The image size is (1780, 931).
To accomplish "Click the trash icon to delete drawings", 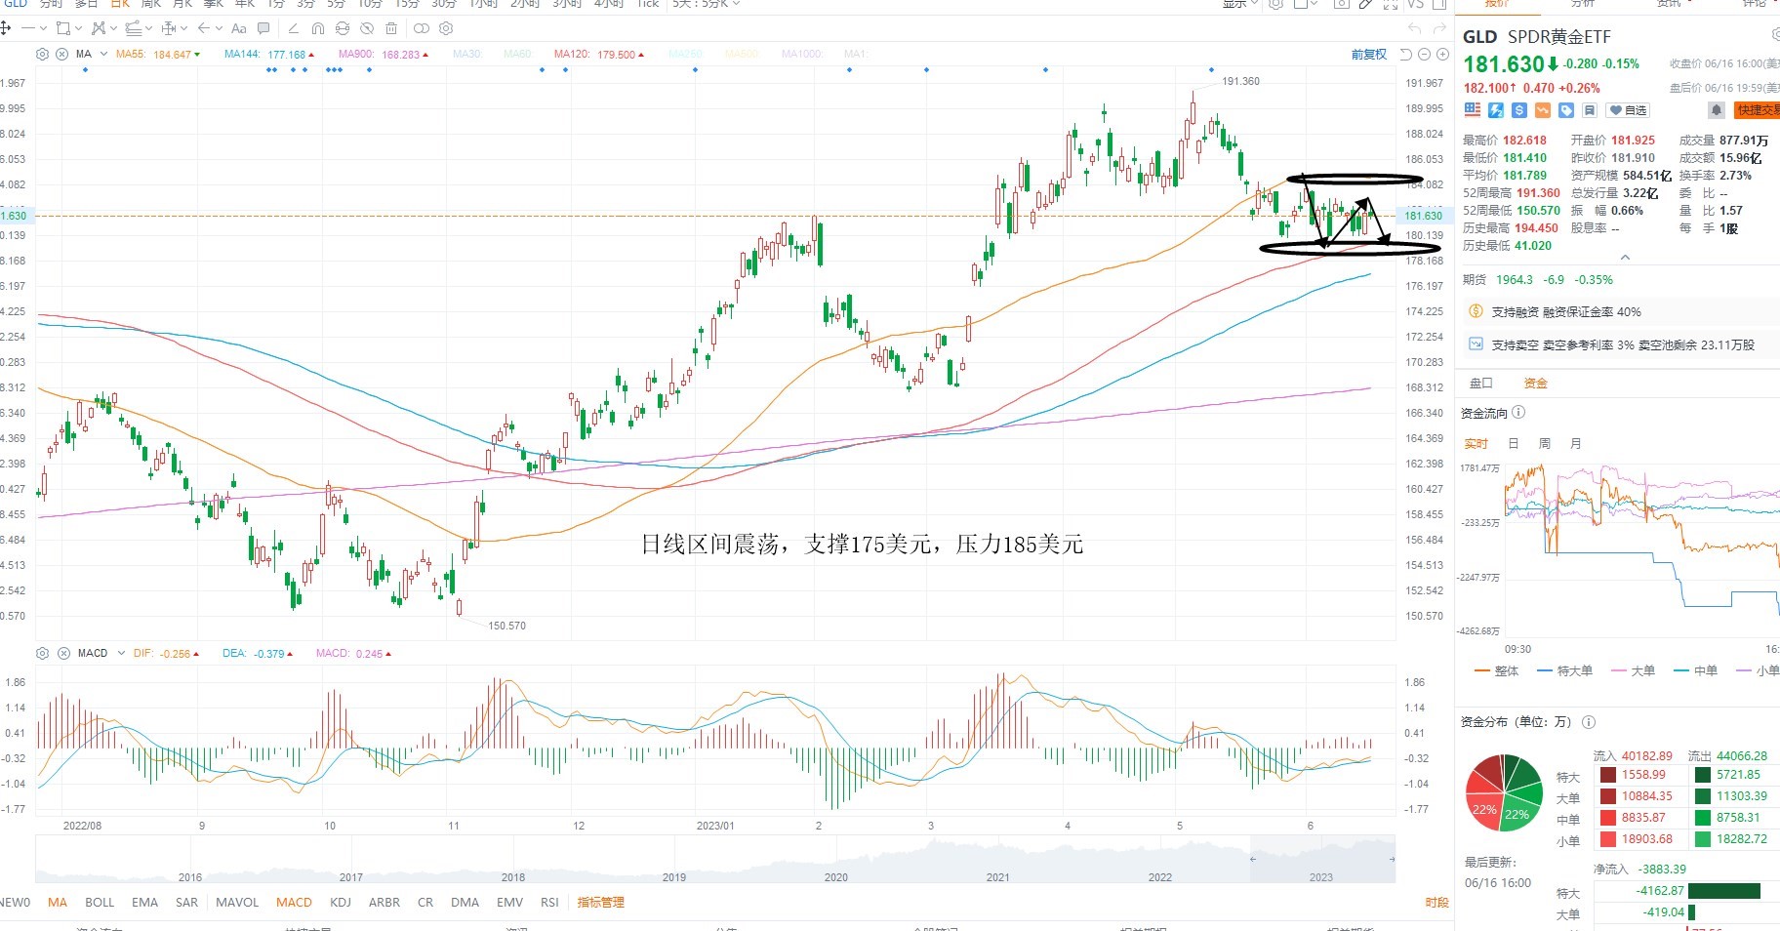I will (x=391, y=28).
